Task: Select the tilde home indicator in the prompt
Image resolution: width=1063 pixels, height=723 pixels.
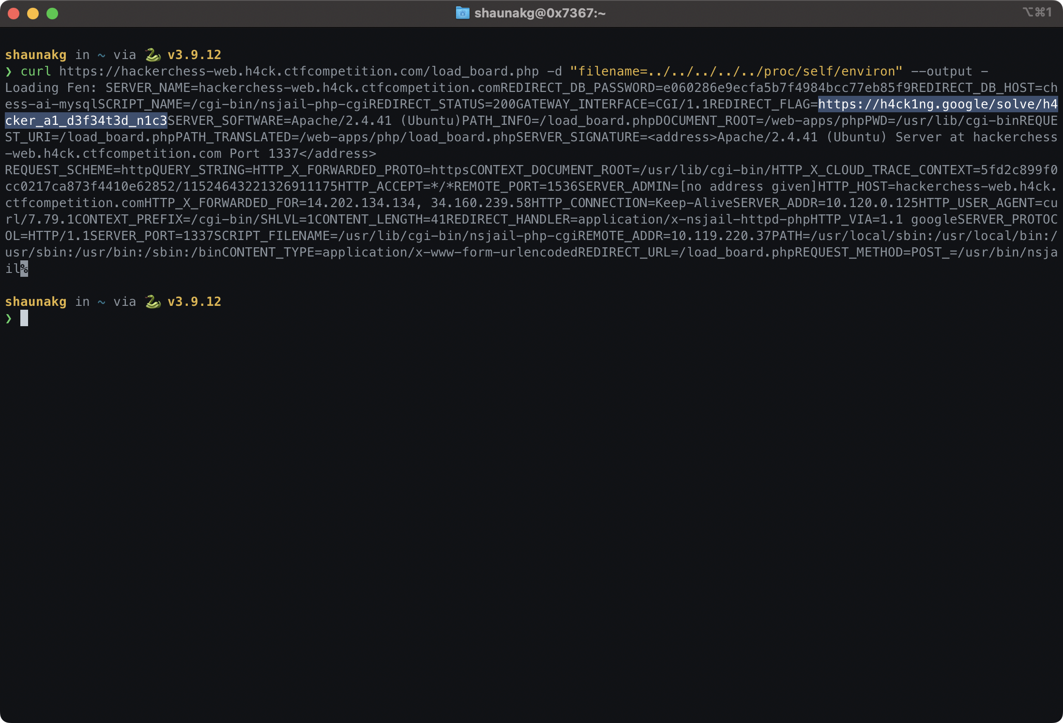Action: click(101, 54)
